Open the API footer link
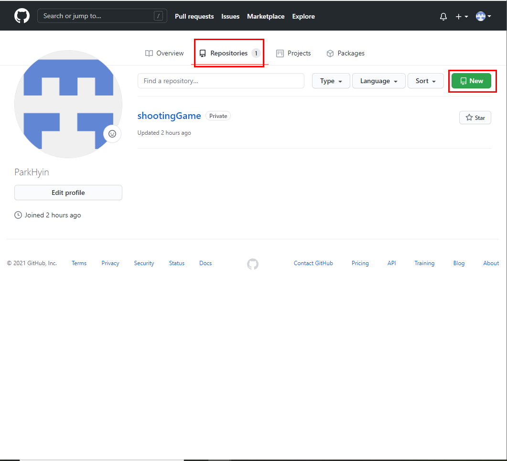Image resolution: width=507 pixels, height=461 pixels. pos(391,263)
